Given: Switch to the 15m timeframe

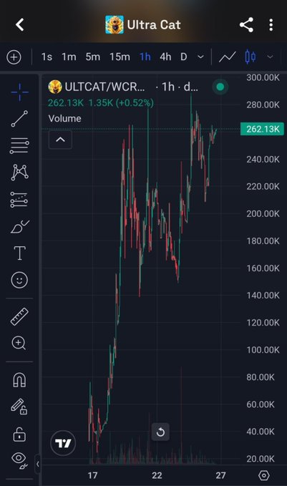Looking at the screenshot, I should click(120, 57).
